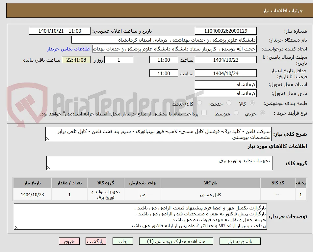The height and width of the screenshot is (252, 313).
Task: Click the شماره نیاز field 1104000262000129
Action: click(225, 31)
